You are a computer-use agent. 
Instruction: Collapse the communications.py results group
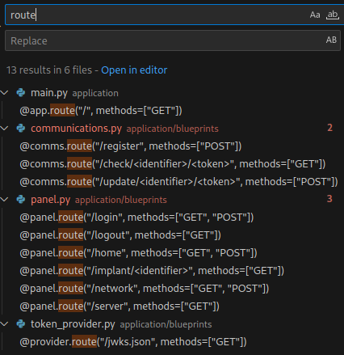(x=4, y=129)
